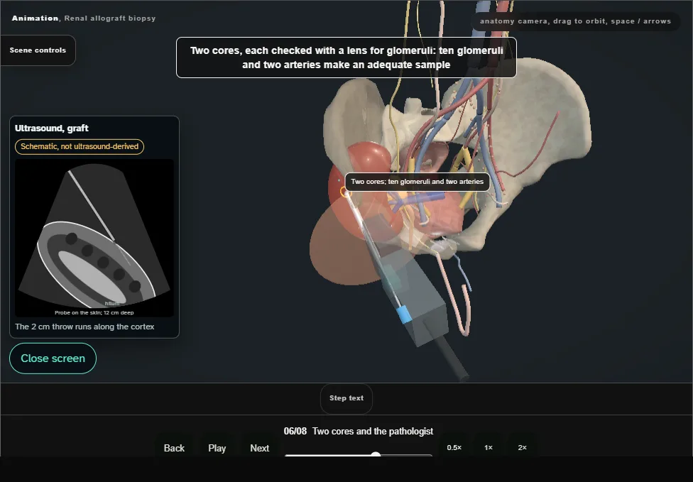The width and height of the screenshot is (693, 482).
Task: Click the orange biopsy site marker ring
Action: [344, 191]
